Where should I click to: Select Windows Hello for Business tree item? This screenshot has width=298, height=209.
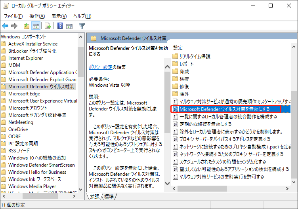[x=37, y=172]
